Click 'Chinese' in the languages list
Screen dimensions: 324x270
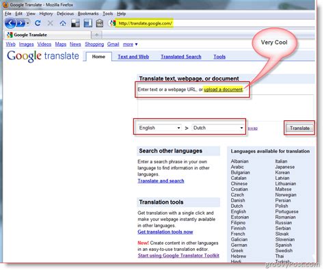[239, 184]
